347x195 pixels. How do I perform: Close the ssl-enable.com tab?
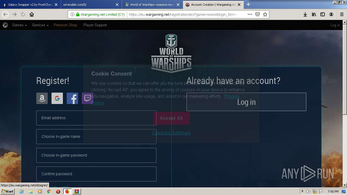click(x=117, y=5)
